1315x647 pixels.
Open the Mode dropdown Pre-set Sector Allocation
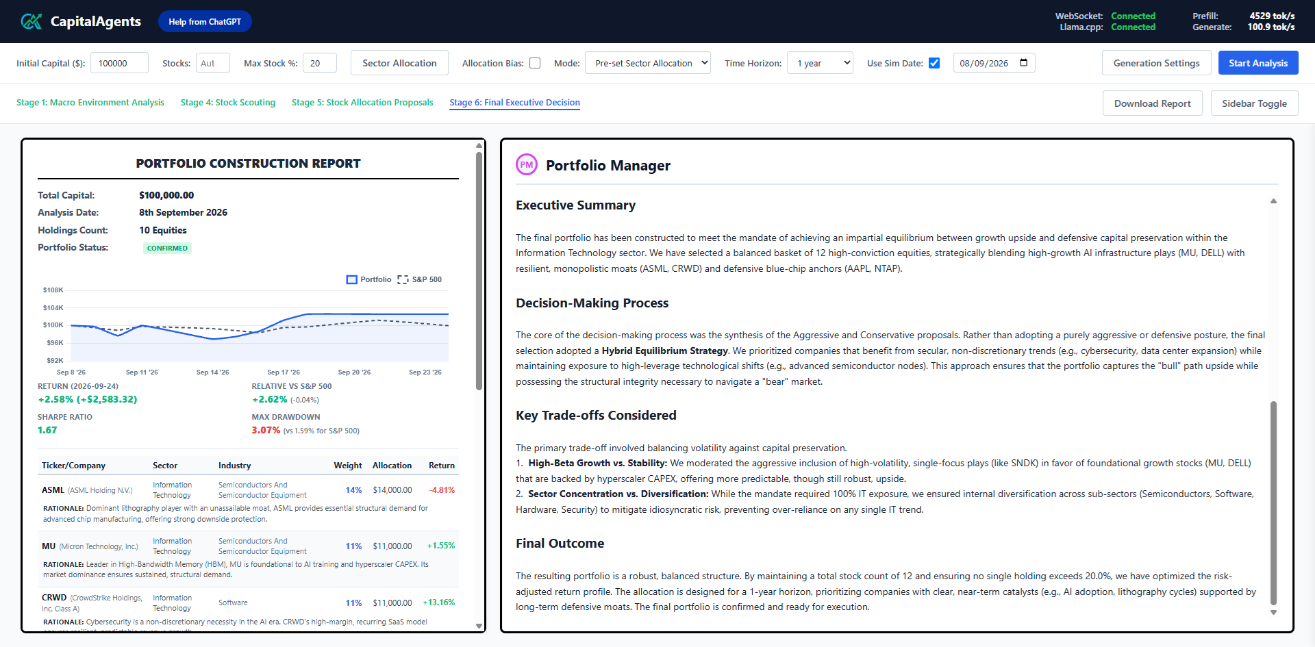648,63
